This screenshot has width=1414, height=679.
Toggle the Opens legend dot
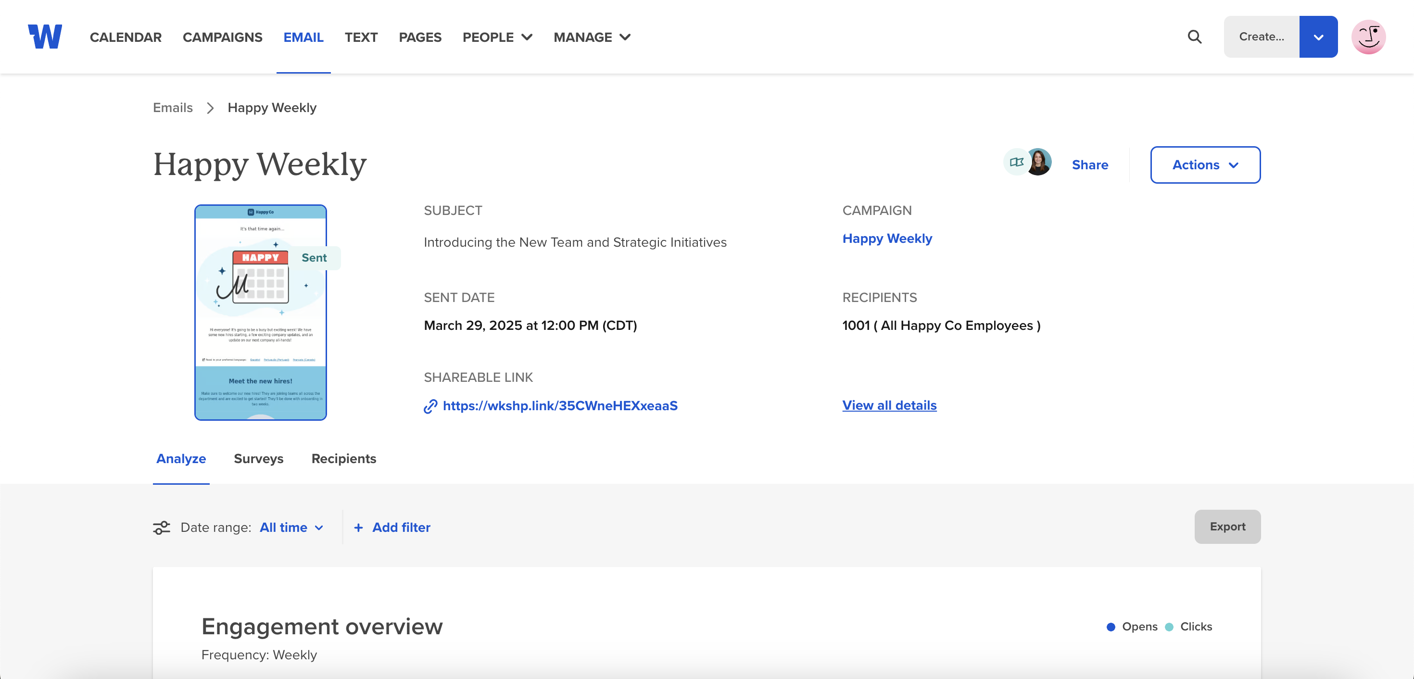pos(1111,627)
